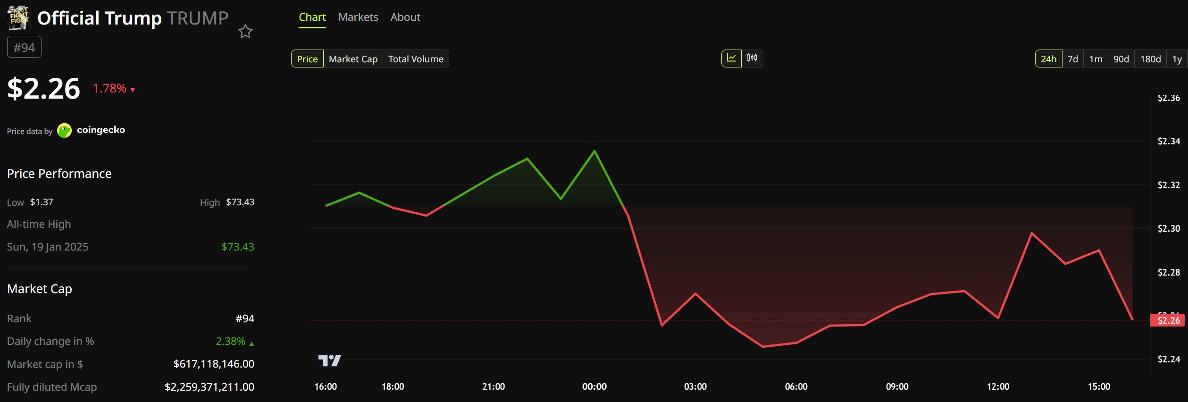Click the $2.34 price axis label
1188x402 pixels.
pyautogui.click(x=1169, y=141)
